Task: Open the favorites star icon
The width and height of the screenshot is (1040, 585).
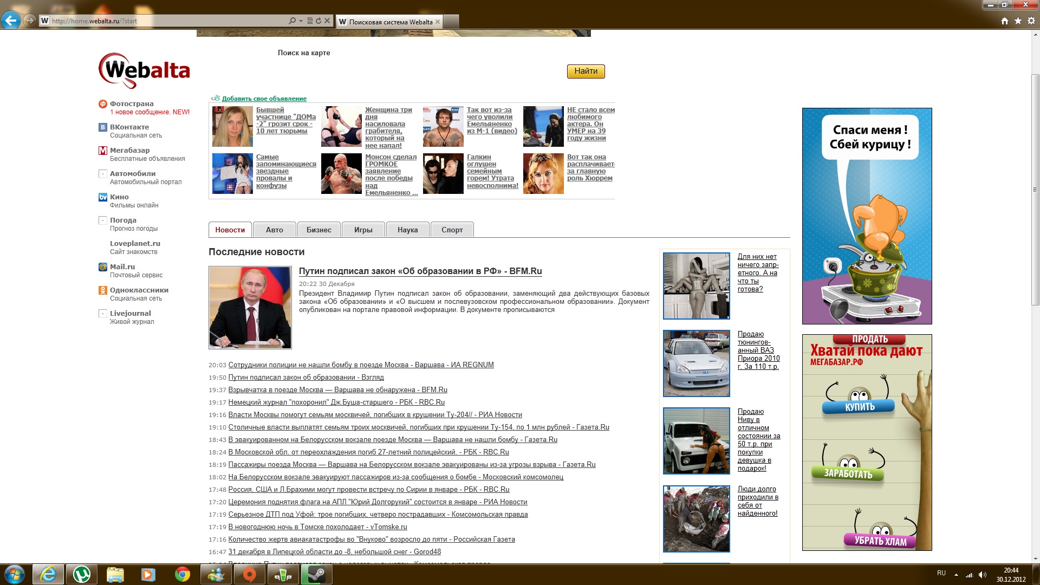Action: click(x=1018, y=21)
